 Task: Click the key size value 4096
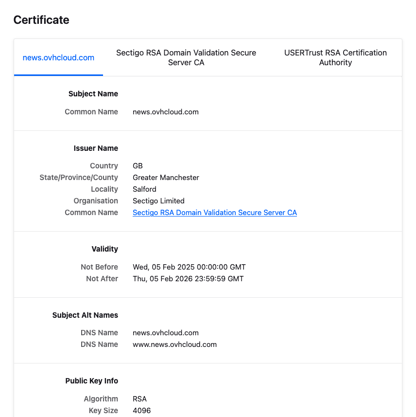tap(141, 410)
